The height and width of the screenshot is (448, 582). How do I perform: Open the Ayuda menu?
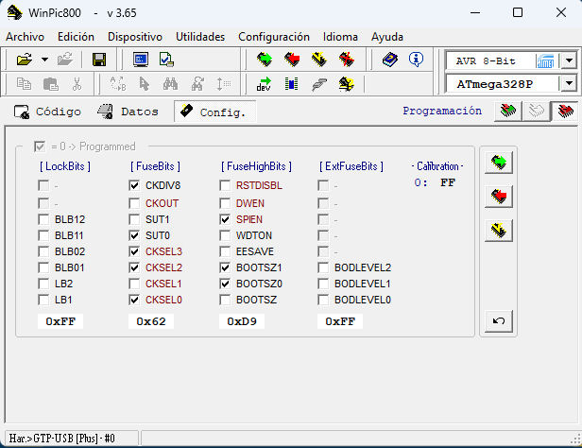(387, 37)
